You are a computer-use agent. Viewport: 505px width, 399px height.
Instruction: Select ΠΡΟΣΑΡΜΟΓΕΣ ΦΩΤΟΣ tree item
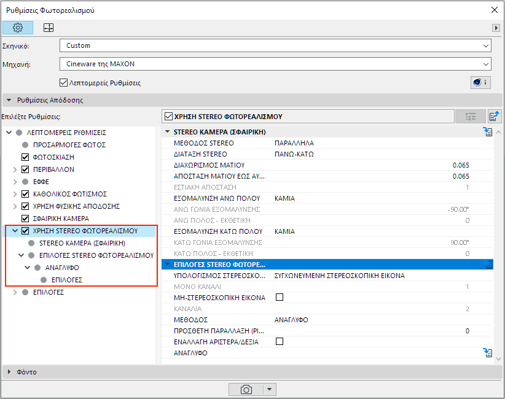(69, 145)
